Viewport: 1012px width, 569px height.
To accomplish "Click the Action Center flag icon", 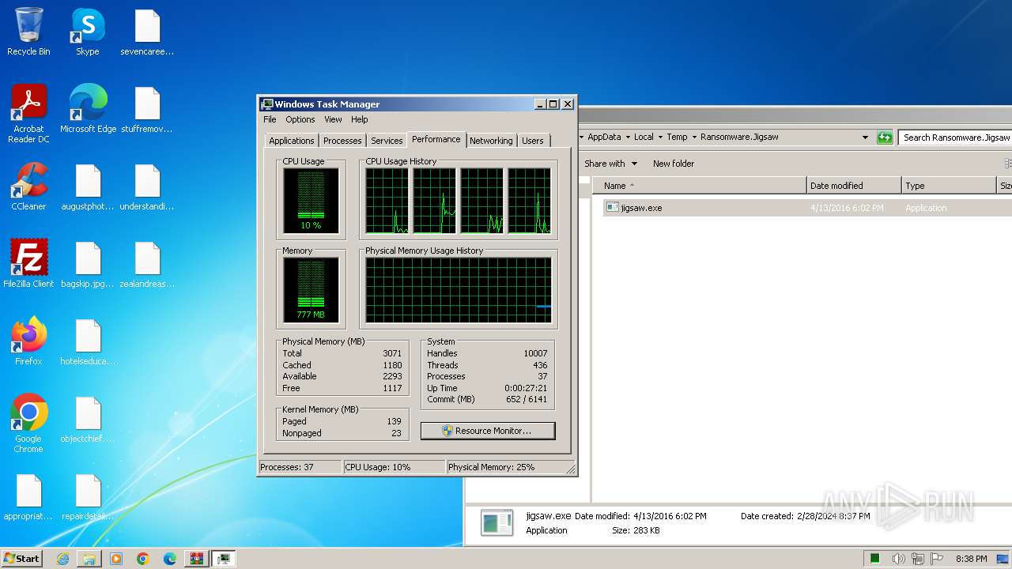I will pyautogui.click(x=937, y=559).
